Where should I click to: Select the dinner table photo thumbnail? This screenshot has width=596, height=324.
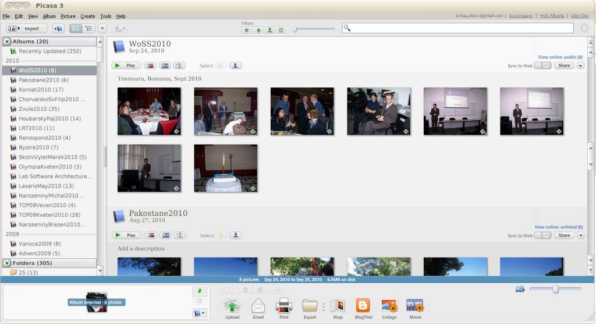click(x=149, y=111)
